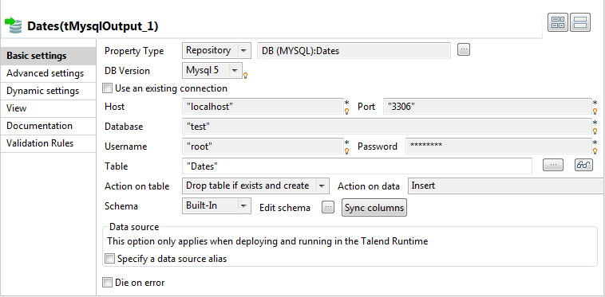Click lightbulb hint beside Password field

coord(595,150)
